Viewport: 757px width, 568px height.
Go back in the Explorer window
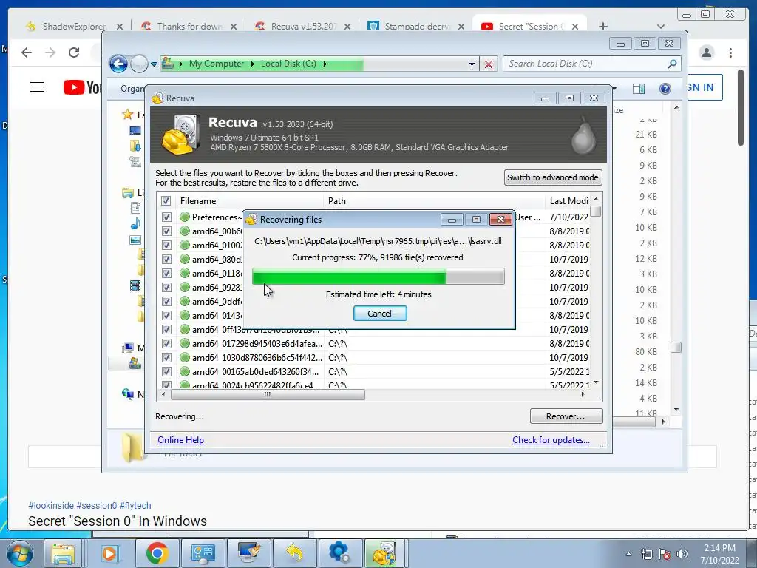pos(118,64)
